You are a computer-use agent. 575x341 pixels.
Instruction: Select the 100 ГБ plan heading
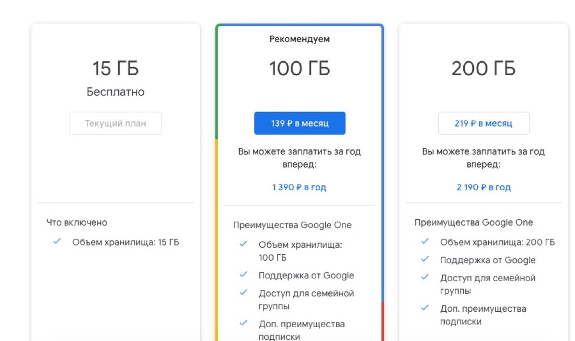pyautogui.click(x=299, y=69)
